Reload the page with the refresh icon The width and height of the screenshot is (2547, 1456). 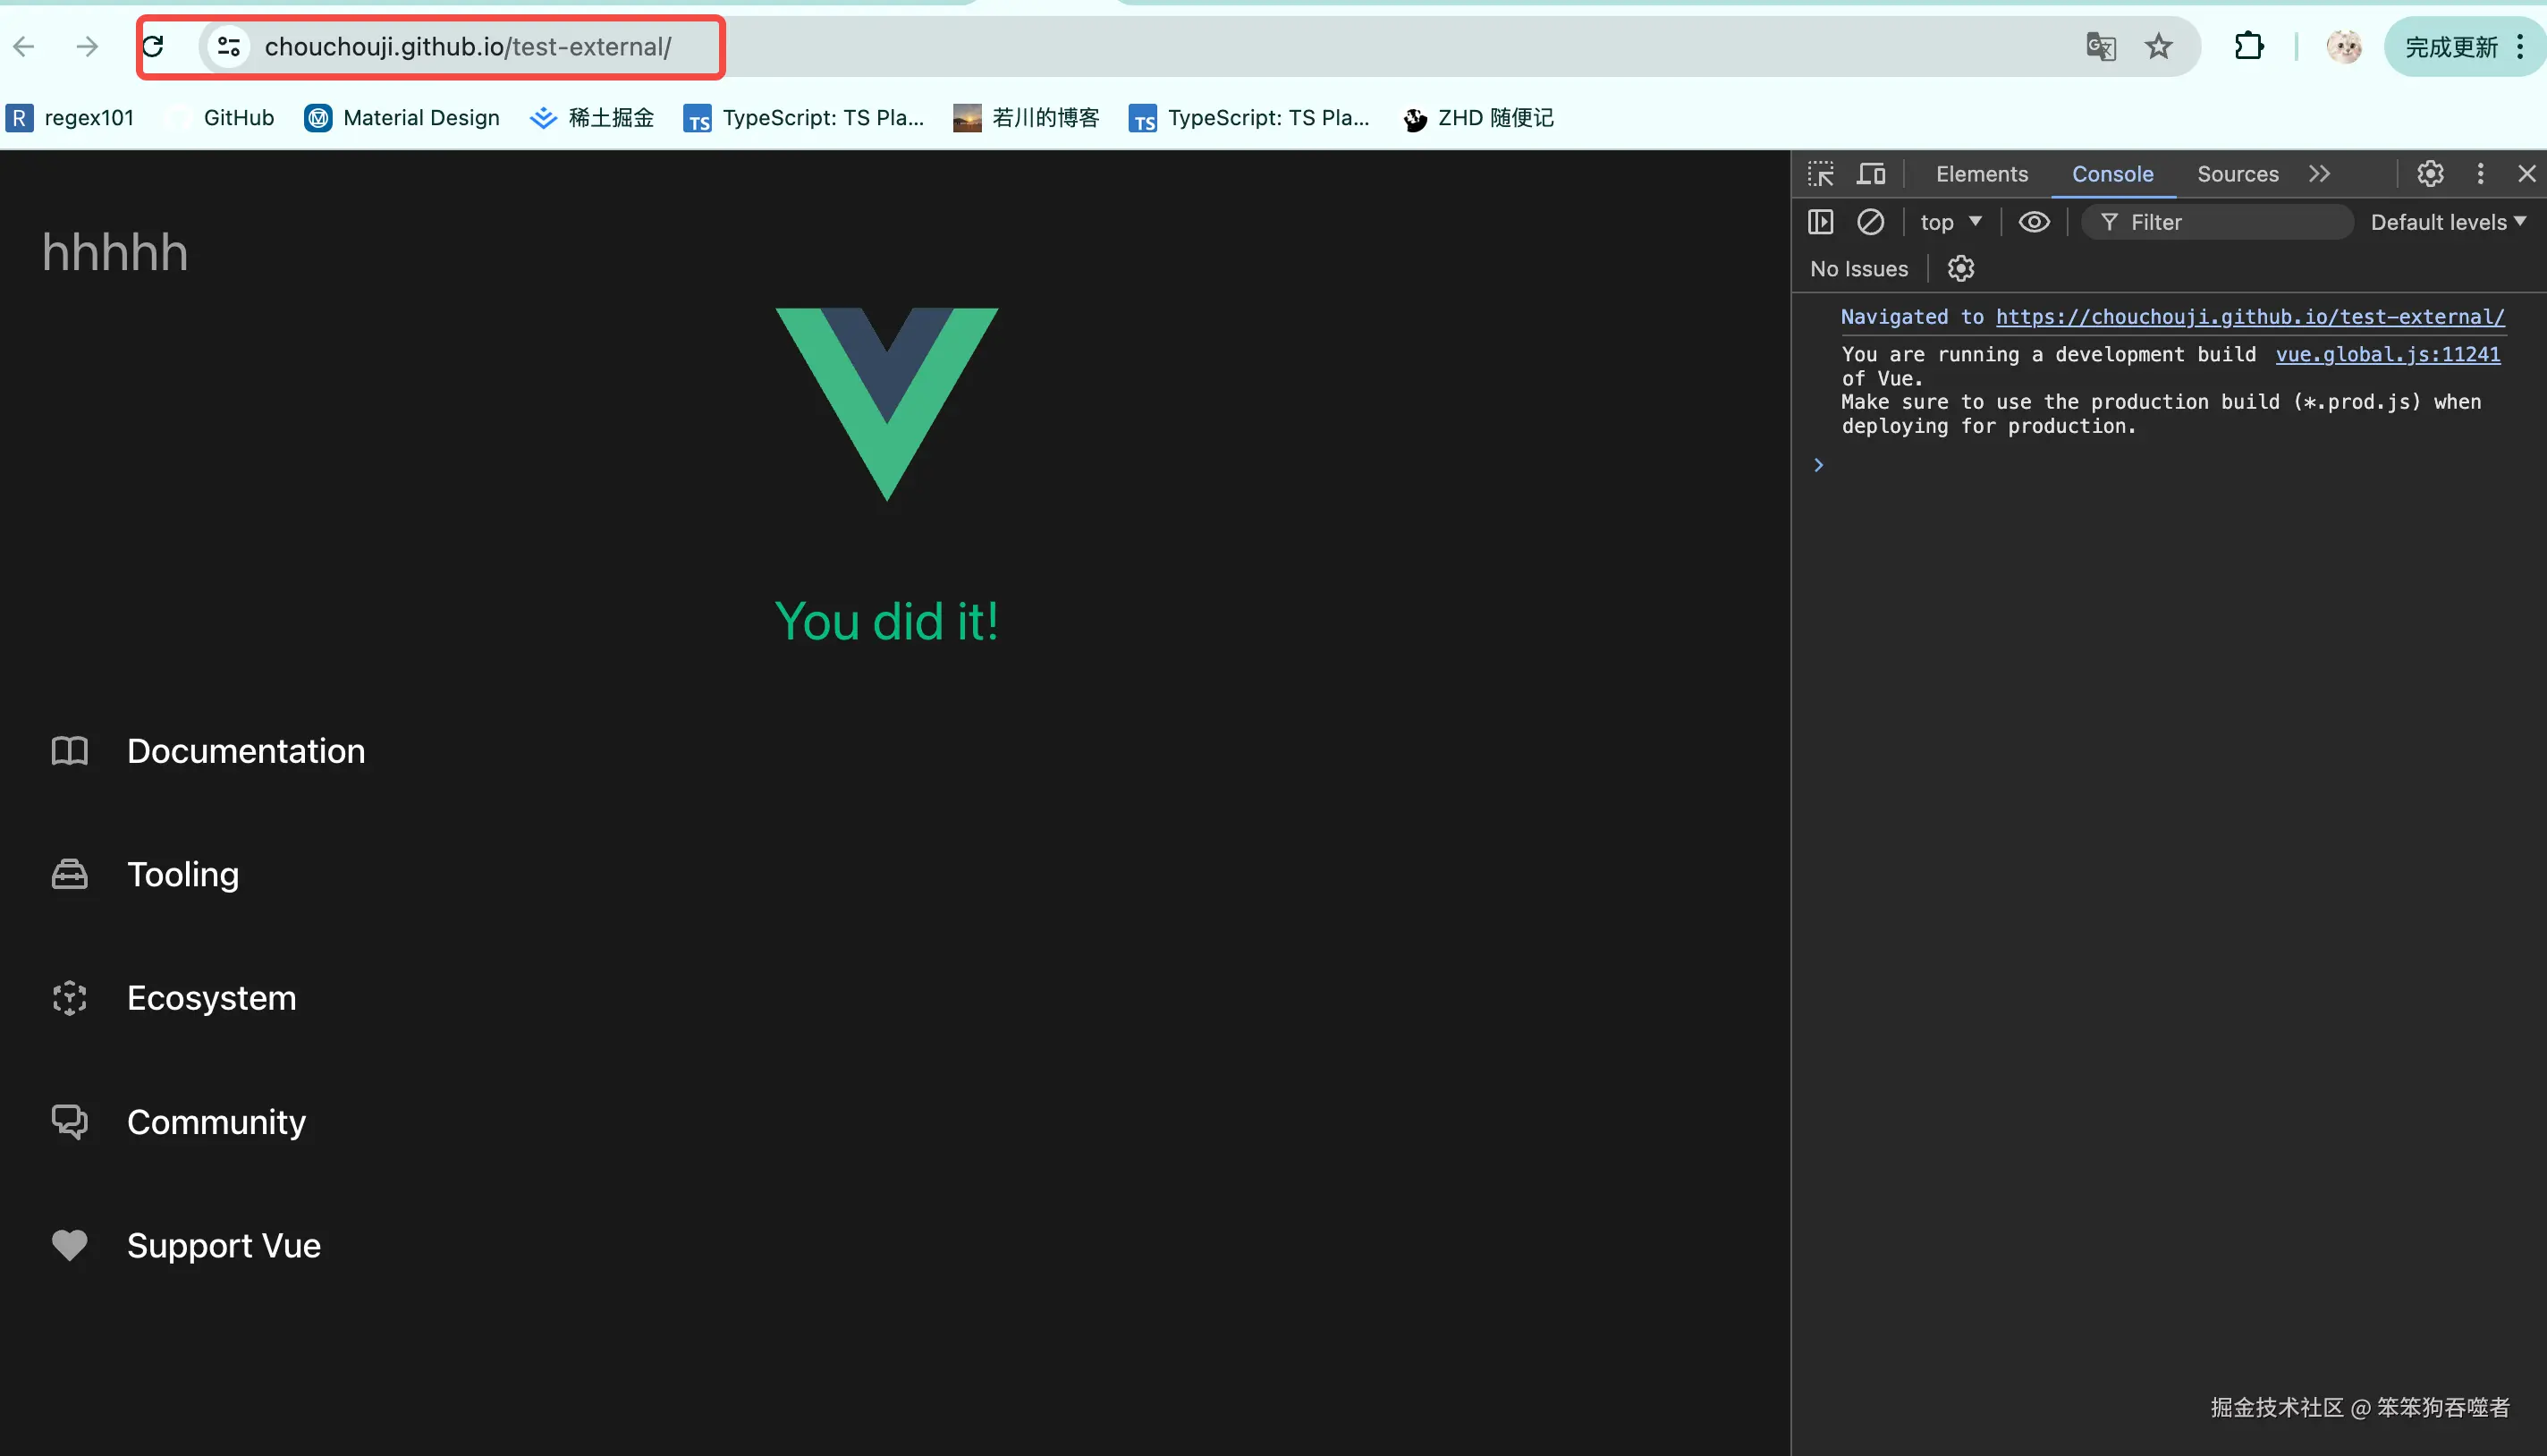pyautogui.click(x=153, y=46)
